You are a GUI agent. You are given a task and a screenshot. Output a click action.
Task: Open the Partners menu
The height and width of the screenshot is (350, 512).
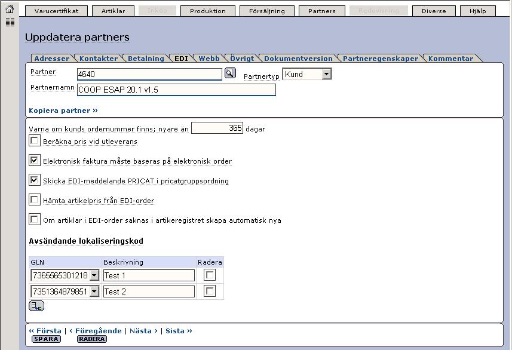click(321, 11)
